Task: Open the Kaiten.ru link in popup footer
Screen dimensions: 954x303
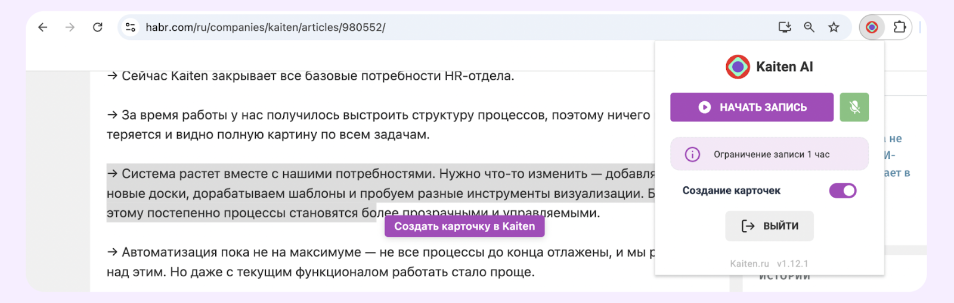Action: coord(749,264)
